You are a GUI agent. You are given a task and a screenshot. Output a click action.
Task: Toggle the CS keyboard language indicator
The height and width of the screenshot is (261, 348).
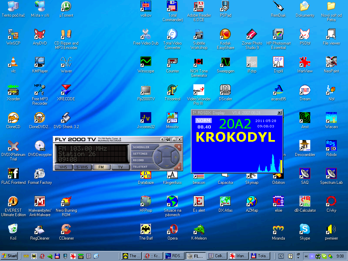pyautogui.click(x=281, y=256)
